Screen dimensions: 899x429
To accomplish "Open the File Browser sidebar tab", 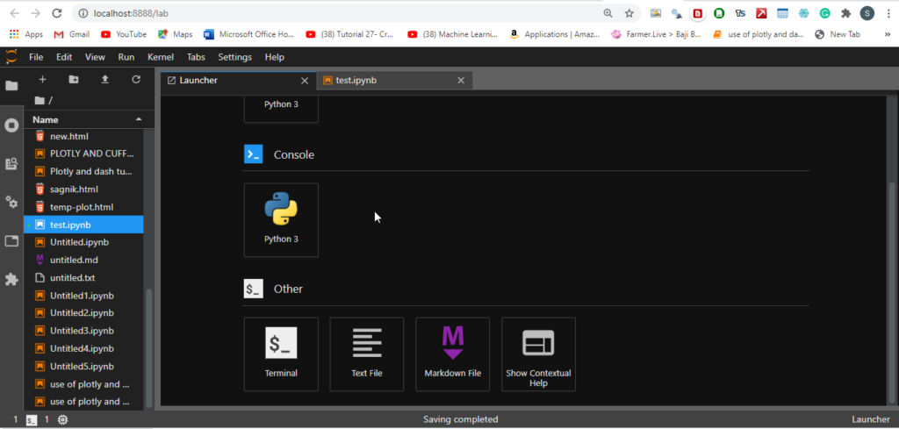I will click(x=11, y=86).
